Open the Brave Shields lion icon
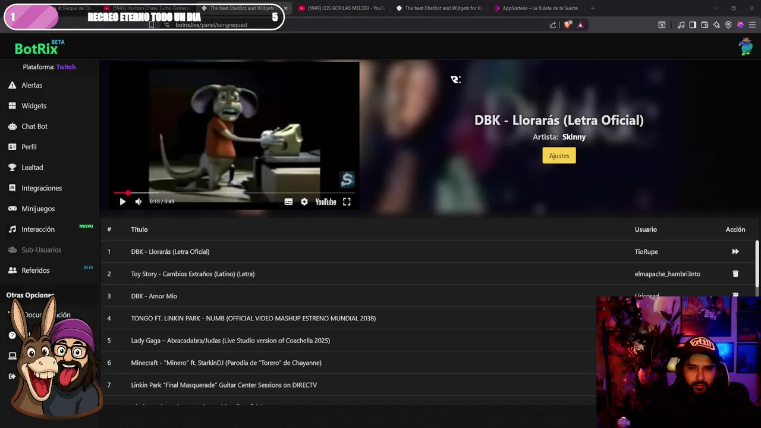This screenshot has height=428, width=761. click(567, 25)
